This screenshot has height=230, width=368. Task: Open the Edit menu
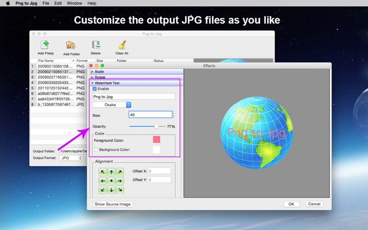(58, 3)
